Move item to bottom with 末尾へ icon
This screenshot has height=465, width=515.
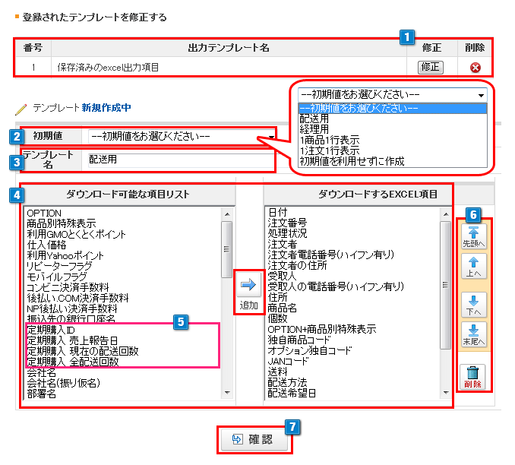pyautogui.click(x=474, y=336)
